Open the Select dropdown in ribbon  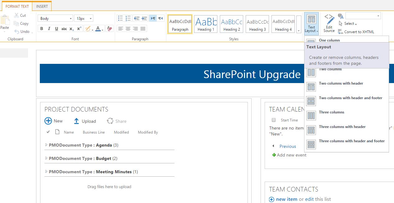pyautogui.click(x=348, y=24)
